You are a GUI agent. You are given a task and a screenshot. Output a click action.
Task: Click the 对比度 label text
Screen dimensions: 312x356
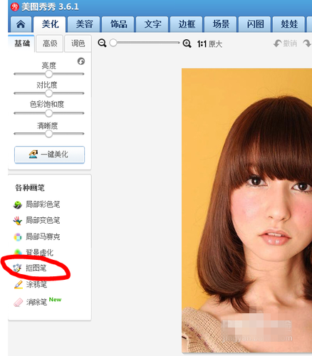click(x=47, y=85)
